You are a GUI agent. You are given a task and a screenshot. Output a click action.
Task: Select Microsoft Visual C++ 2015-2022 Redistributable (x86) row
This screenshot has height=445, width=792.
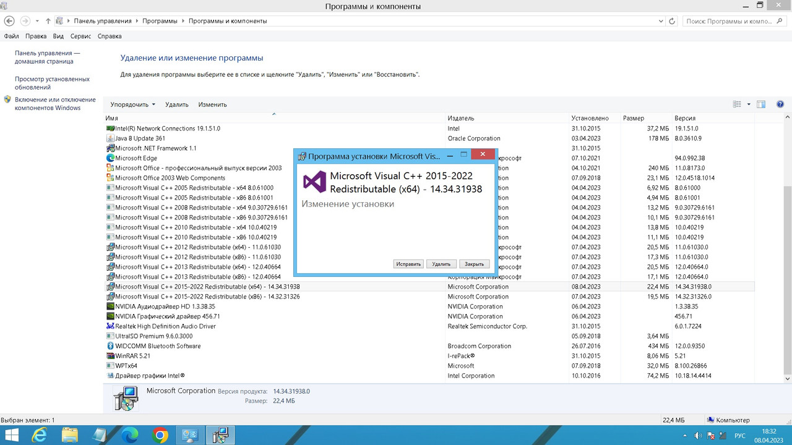tap(429, 297)
